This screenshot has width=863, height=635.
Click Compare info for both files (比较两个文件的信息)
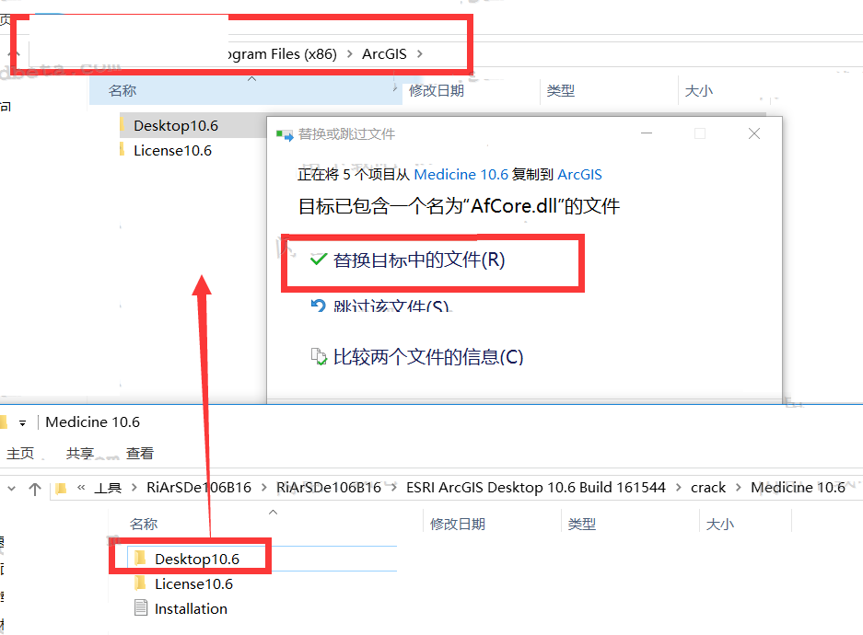(x=428, y=357)
